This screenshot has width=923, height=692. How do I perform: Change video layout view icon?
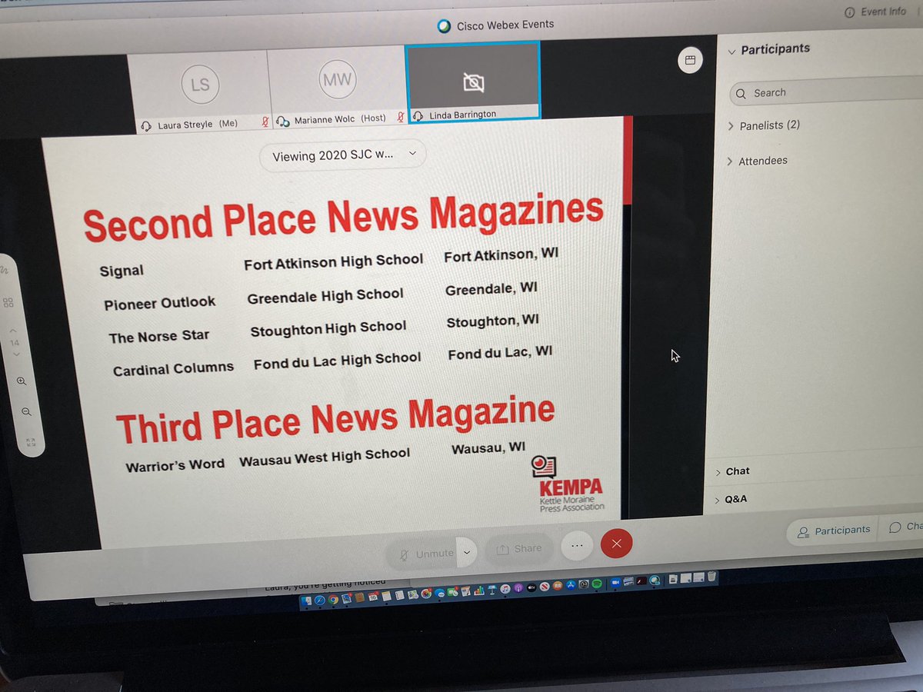[690, 61]
